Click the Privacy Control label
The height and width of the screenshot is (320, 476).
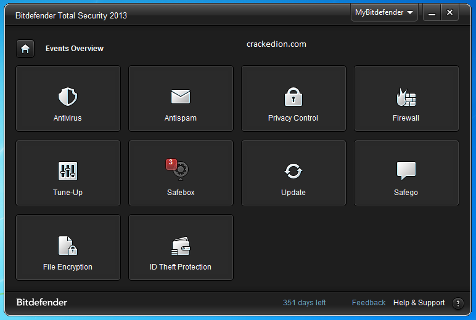pos(293,118)
